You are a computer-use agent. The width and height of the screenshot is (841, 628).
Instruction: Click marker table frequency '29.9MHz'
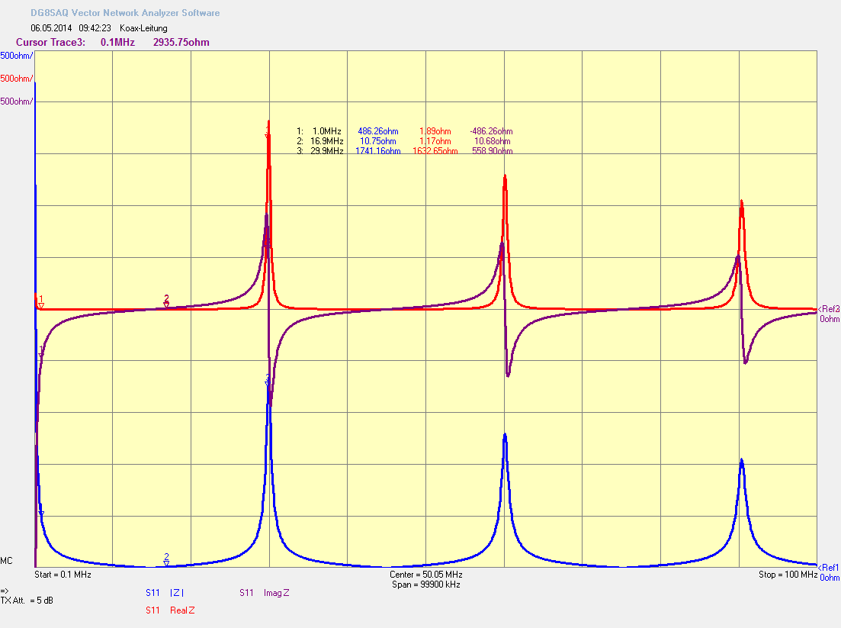coord(326,151)
